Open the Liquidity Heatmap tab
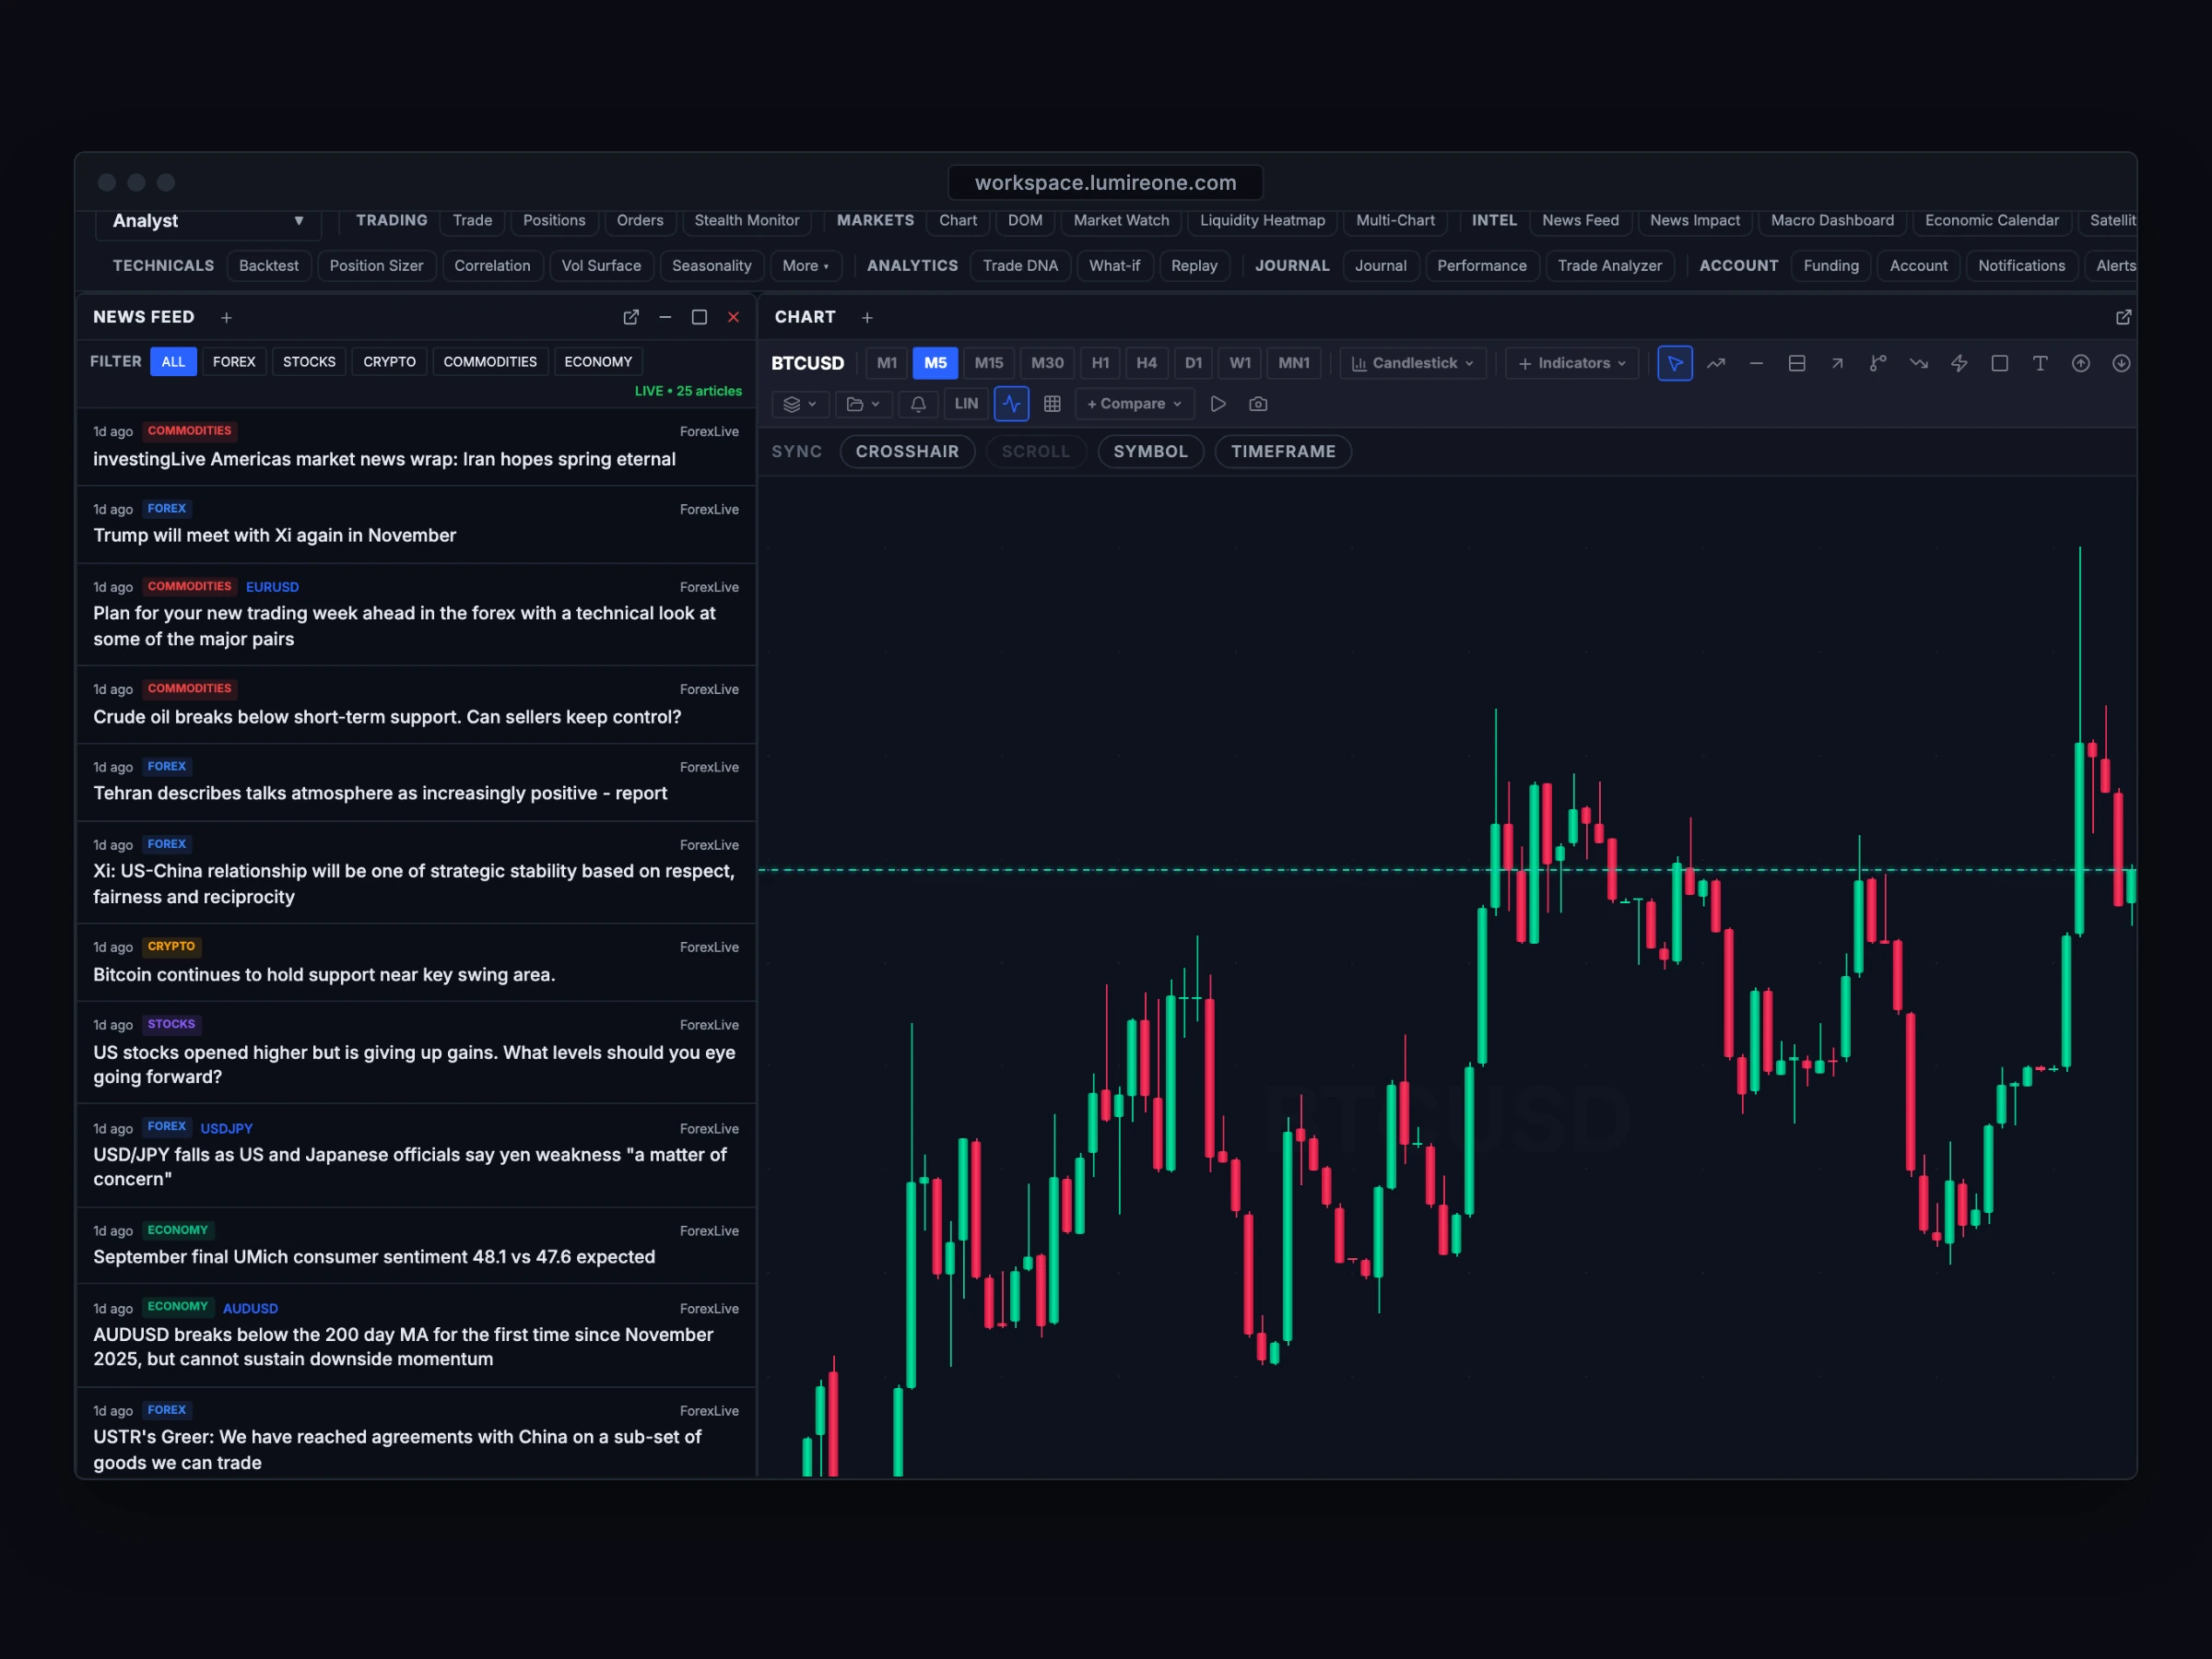The height and width of the screenshot is (1659, 2212). coord(1262,221)
